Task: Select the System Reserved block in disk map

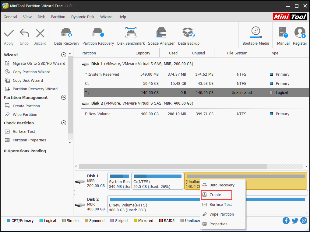Action: pos(119,181)
